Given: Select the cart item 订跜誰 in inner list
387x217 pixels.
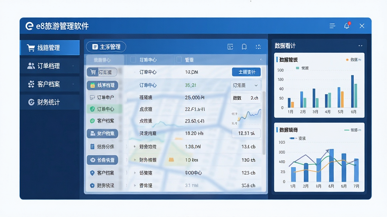Looking at the screenshot, I should pyautogui.click(x=102, y=72).
